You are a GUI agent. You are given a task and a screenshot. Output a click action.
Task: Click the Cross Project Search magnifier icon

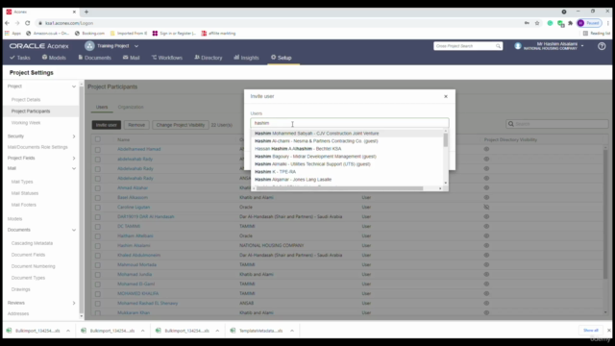tap(498, 46)
